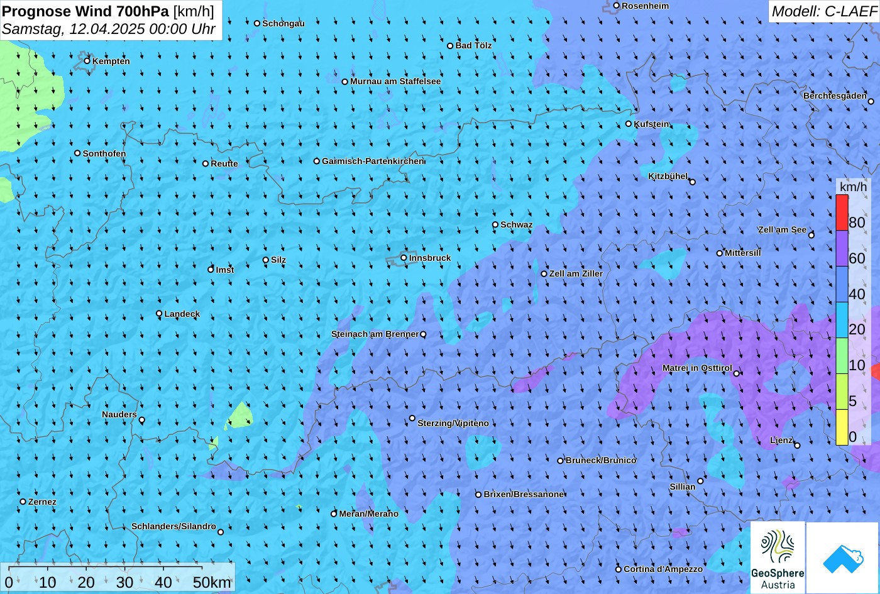Click the Murnau am Staffelsee label
This screenshot has width=880, height=594.
point(395,82)
